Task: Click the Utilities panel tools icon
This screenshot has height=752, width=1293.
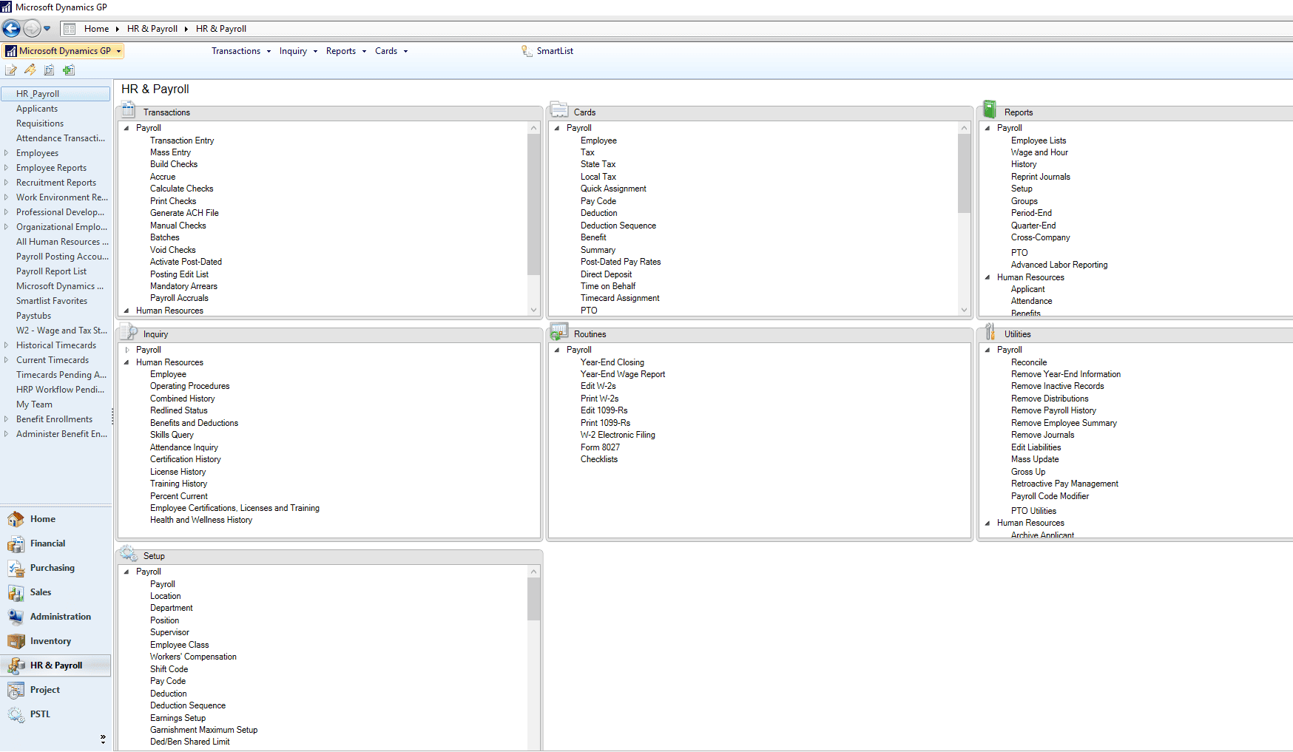Action: (990, 332)
